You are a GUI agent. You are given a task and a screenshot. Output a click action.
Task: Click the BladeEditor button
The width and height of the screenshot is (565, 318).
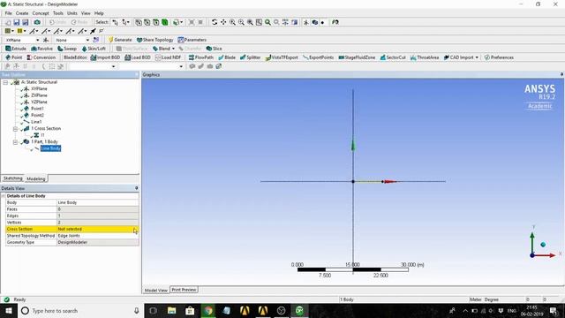[x=75, y=57]
